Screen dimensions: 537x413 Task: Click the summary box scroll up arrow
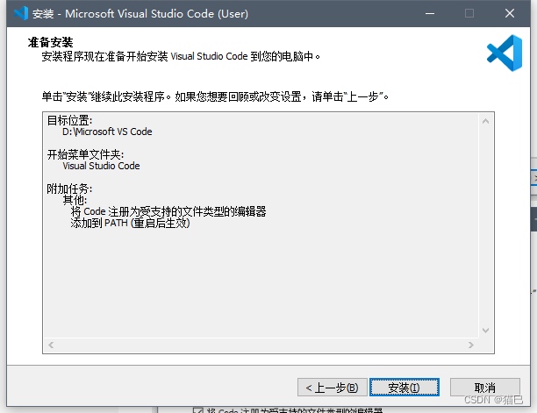pyautogui.click(x=485, y=121)
